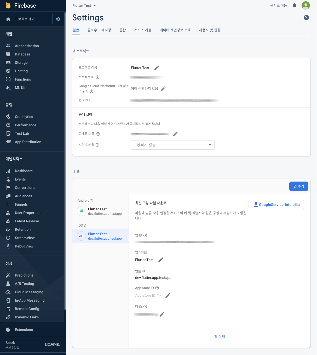Open the user account avatar
Image resolution: width=317 pixels, height=355 pixels.
pos(306,5)
